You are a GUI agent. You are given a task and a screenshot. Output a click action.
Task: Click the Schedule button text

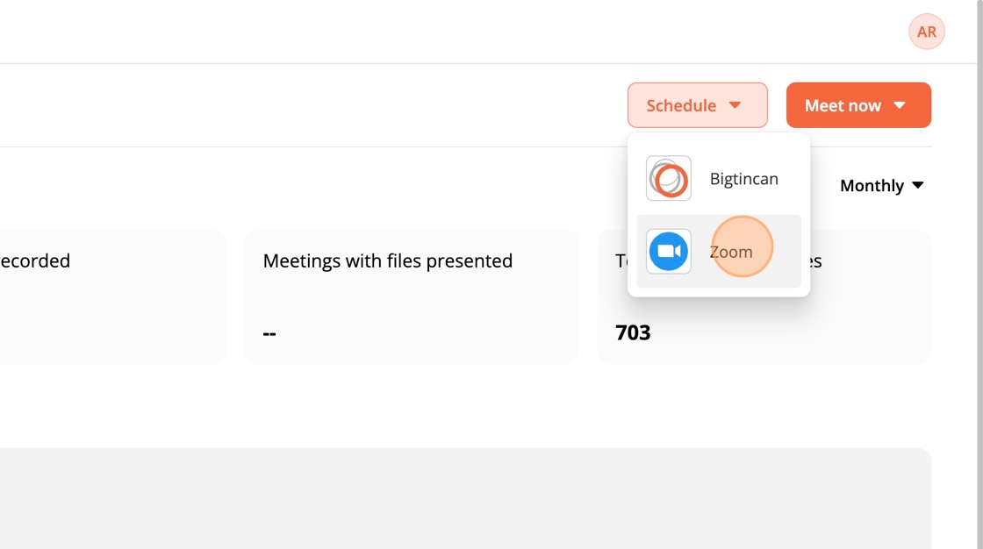coord(681,105)
